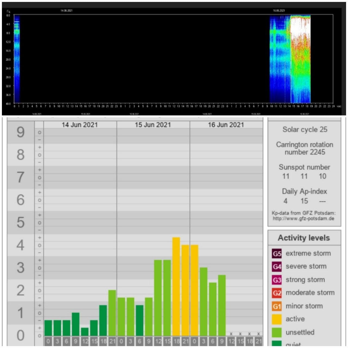Click the Carrington rotation number 2245 text
The height and width of the screenshot is (348, 348).
[x=304, y=148]
